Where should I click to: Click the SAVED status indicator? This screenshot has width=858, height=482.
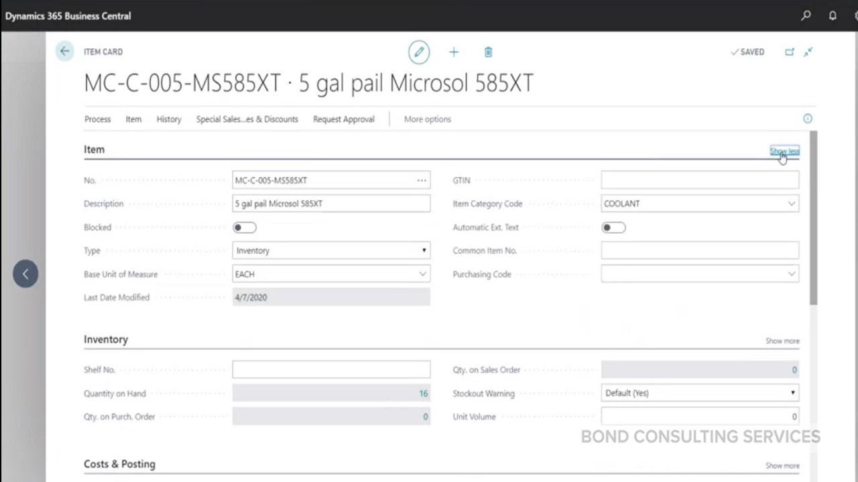[x=747, y=52]
